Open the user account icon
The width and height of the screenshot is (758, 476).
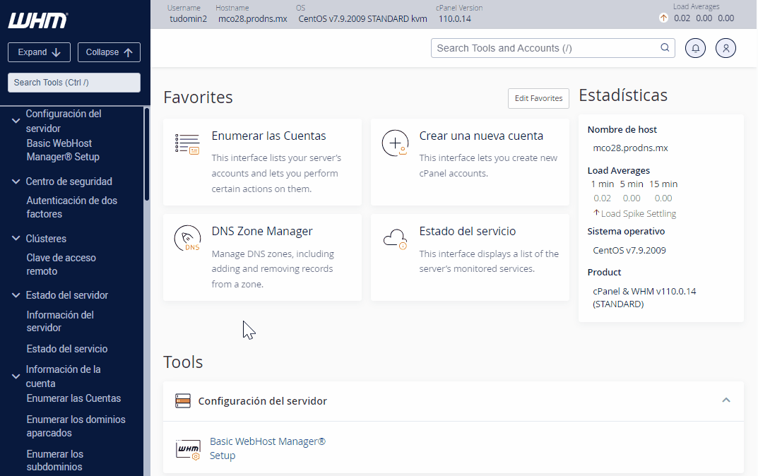point(726,48)
